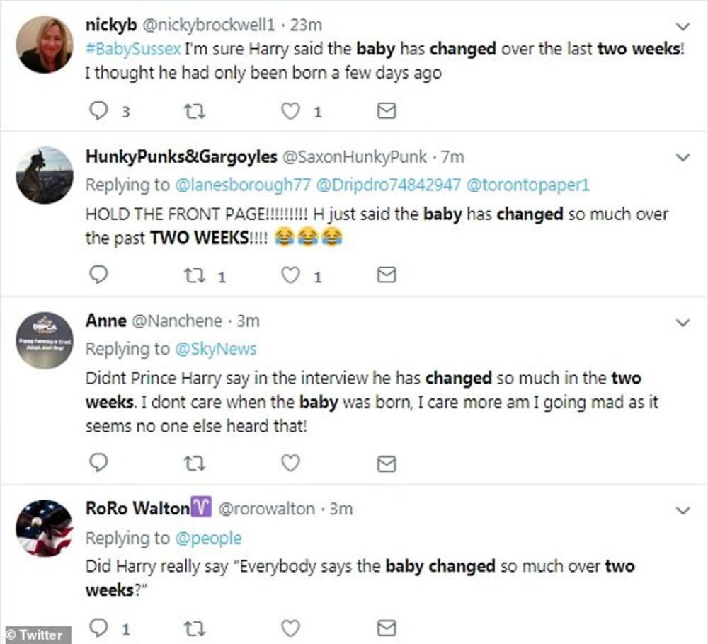Send nickyb's tweet via direct message
708x644 pixels.
[386, 111]
